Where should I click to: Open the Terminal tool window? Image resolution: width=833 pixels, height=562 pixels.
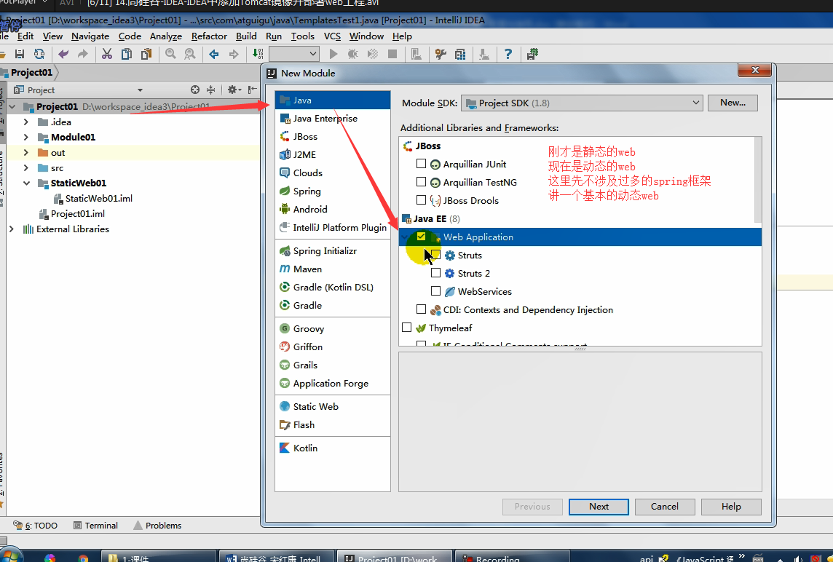click(x=95, y=526)
